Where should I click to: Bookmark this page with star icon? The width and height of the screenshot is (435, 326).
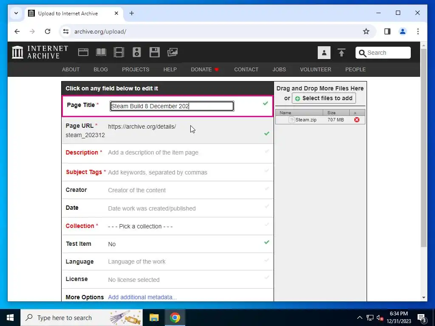point(366,31)
